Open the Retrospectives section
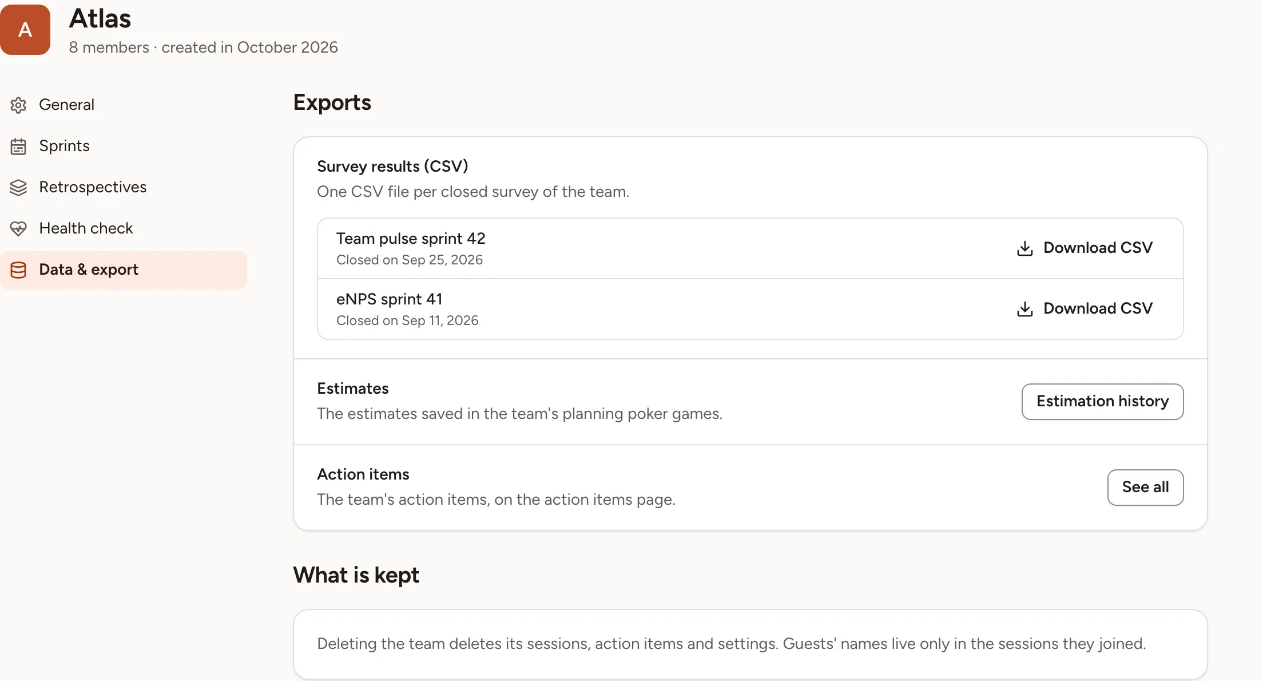 pyautogui.click(x=124, y=187)
